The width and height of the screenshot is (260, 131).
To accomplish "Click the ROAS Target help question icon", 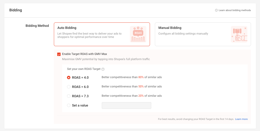I will 103,69.
